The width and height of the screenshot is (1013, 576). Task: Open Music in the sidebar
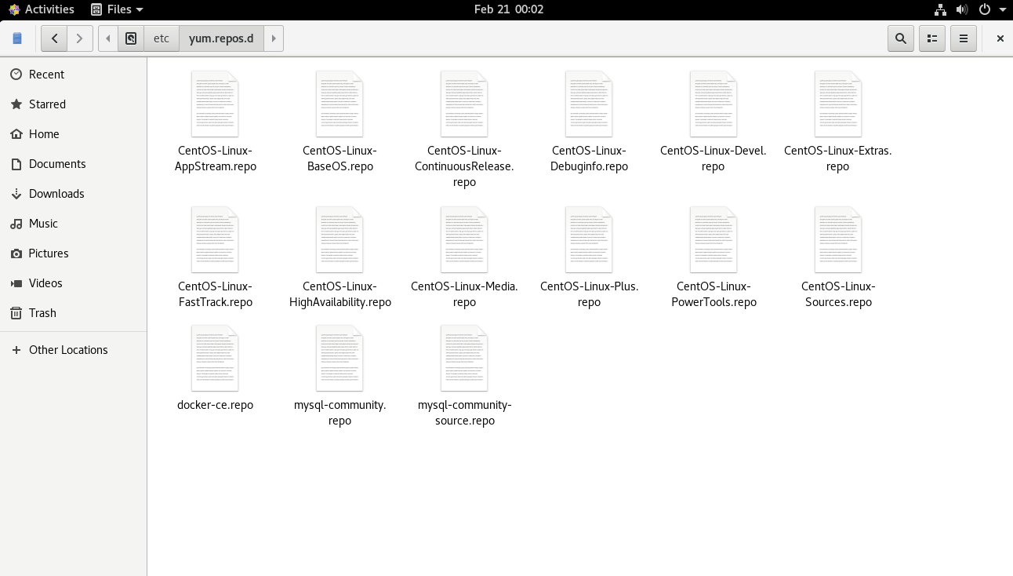coord(74,224)
